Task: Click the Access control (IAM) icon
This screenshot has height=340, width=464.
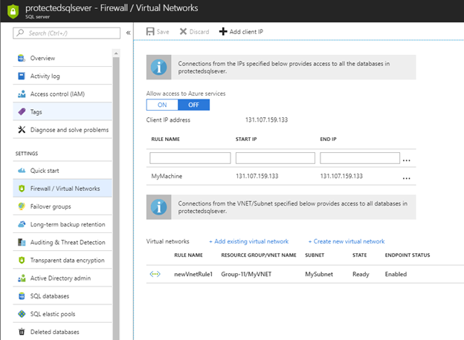Action: click(x=22, y=94)
